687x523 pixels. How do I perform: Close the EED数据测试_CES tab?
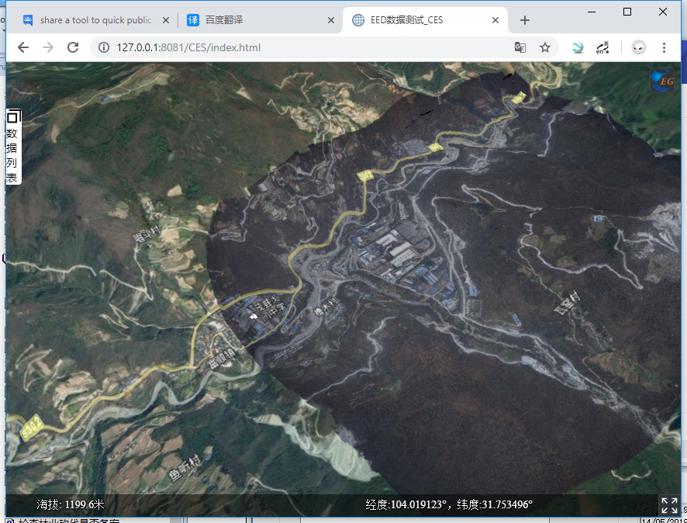click(496, 20)
